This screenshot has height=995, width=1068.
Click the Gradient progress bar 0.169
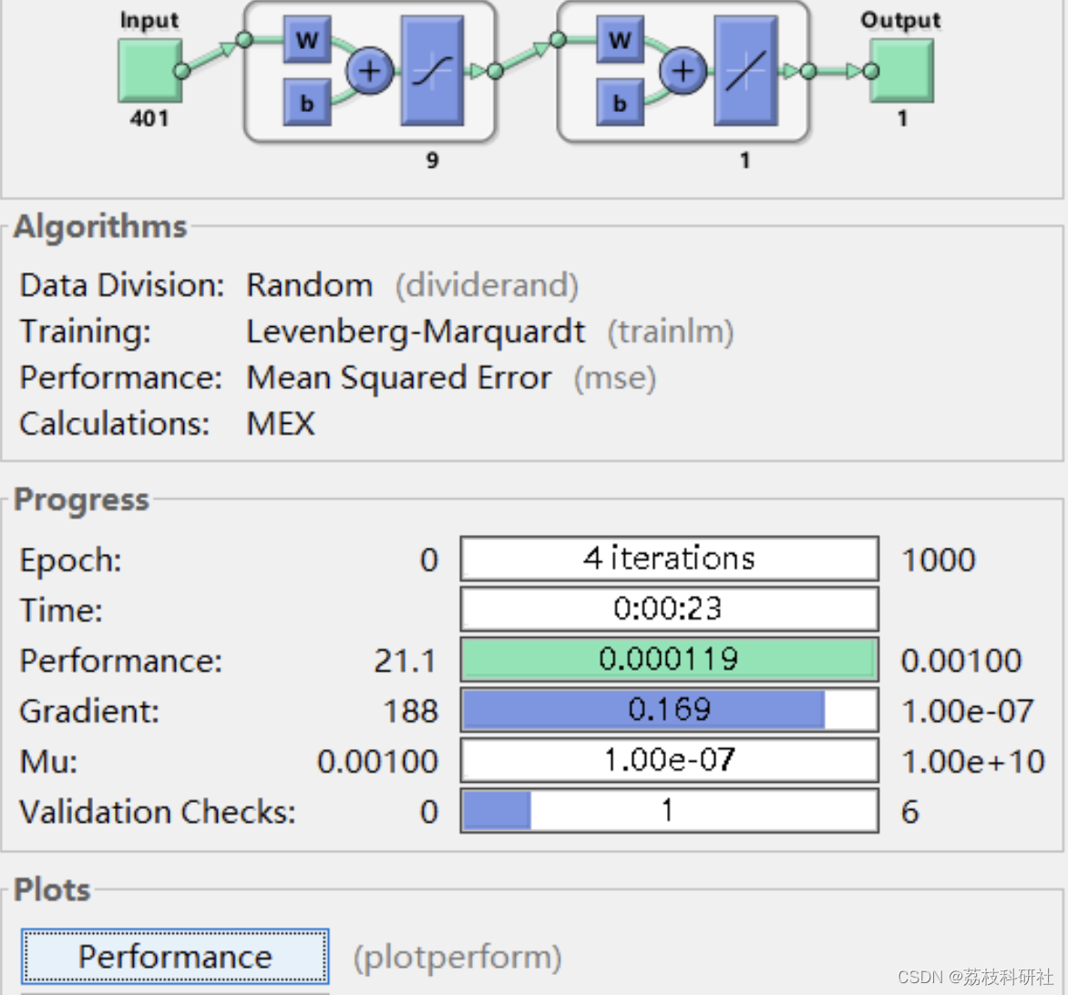pos(670,710)
